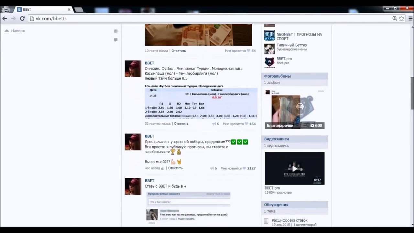Viewport: 414px width, 233px height.
Task: Open the BBET avatar of the День начали post
Action: 133,142
